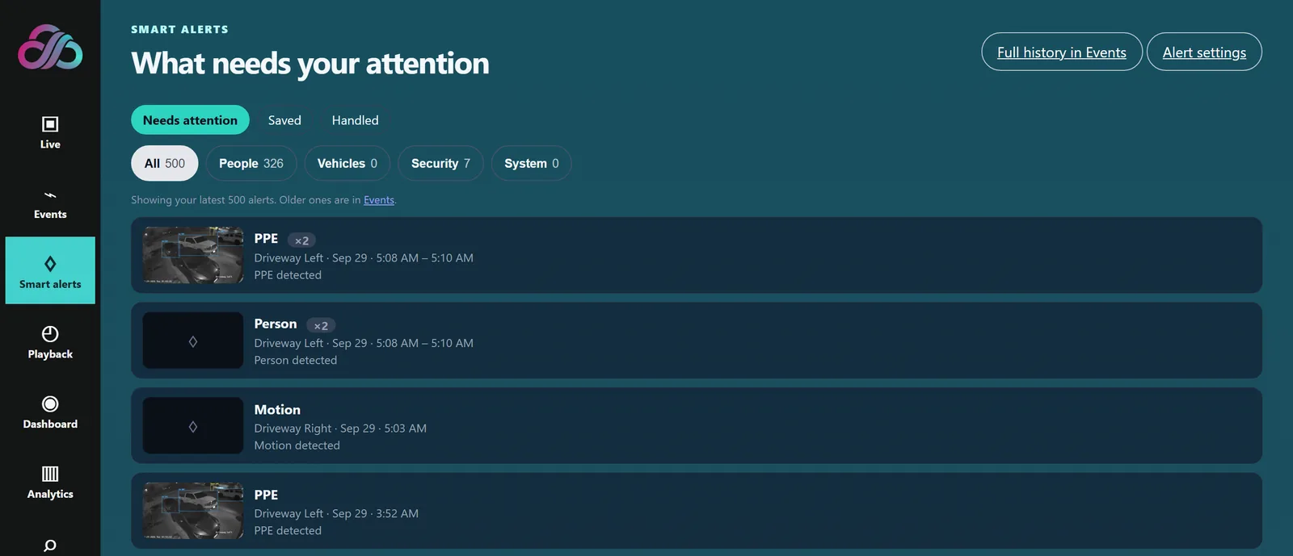This screenshot has width=1293, height=556.
Task: Click 'Person detected' description text
Action: (296, 361)
